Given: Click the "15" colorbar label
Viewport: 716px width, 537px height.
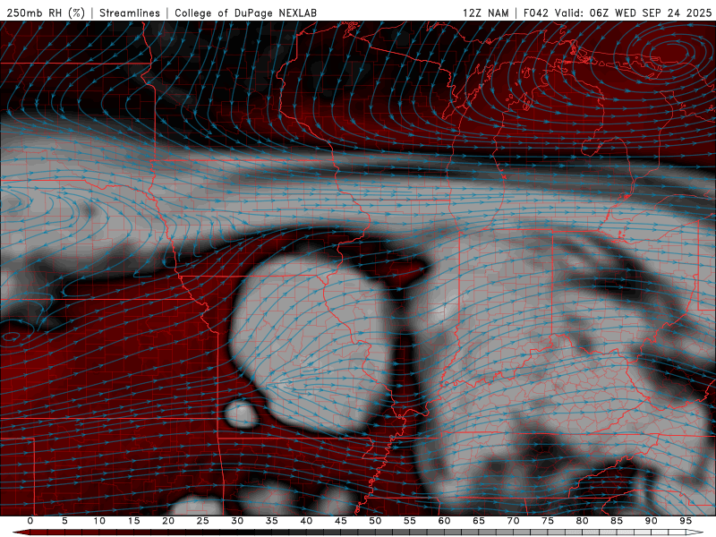Looking at the screenshot, I should pyautogui.click(x=133, y=521).
